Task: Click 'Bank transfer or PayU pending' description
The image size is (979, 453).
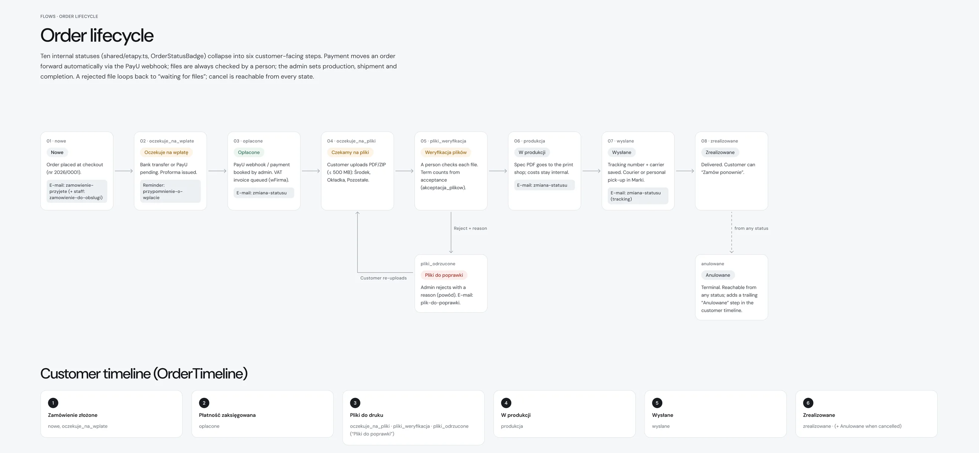Action: 168,168
